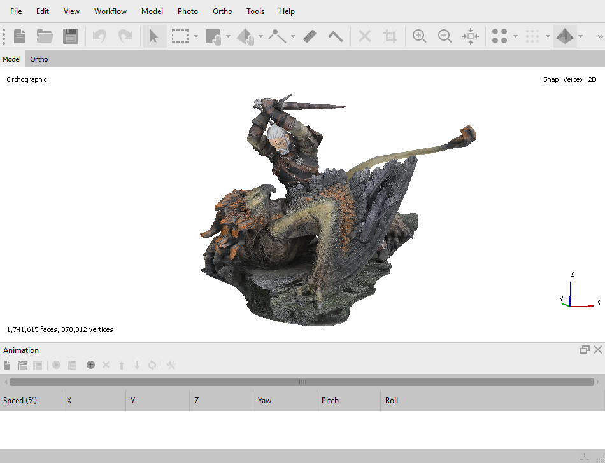Switch to the Ortho tab
This screenshot has height=463, width=605.
coord(39,59)
